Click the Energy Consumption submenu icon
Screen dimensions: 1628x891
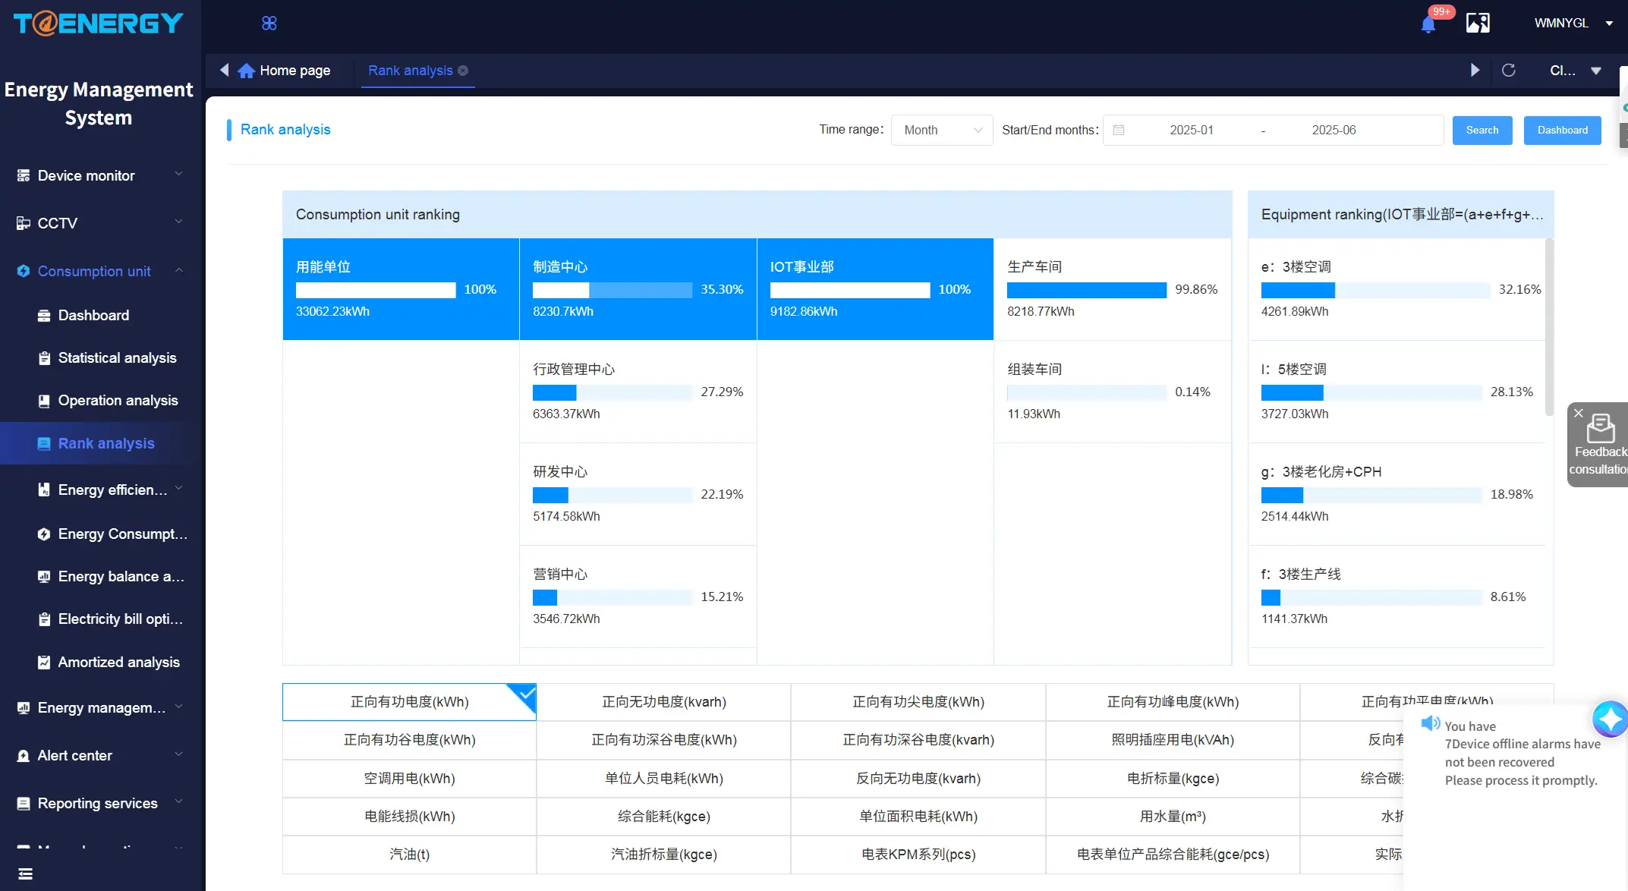44,534
